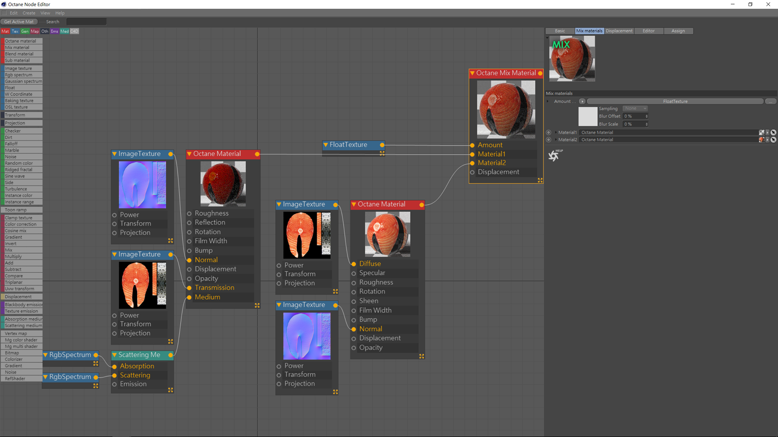This screenshot has width=778, height=437.
Task: Switch to the Assign tab
Action: pyautogui.click(x=678, y=31)
